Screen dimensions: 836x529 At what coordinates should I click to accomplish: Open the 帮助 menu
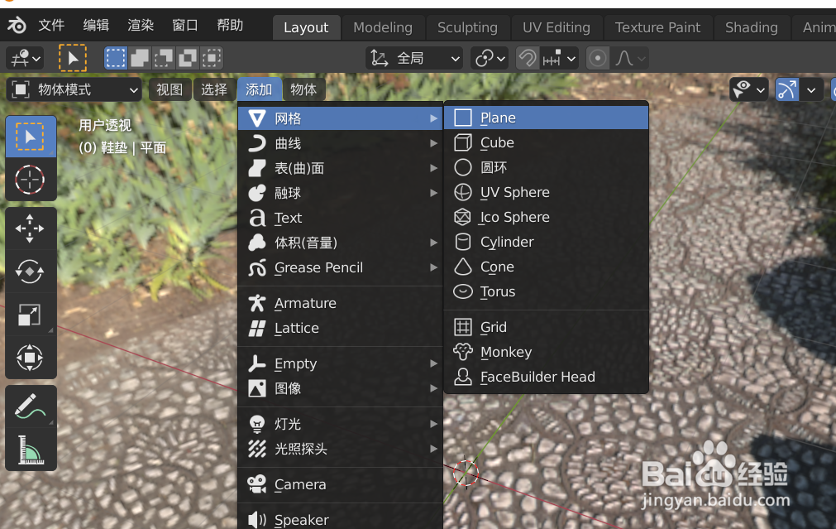point(230,25)
